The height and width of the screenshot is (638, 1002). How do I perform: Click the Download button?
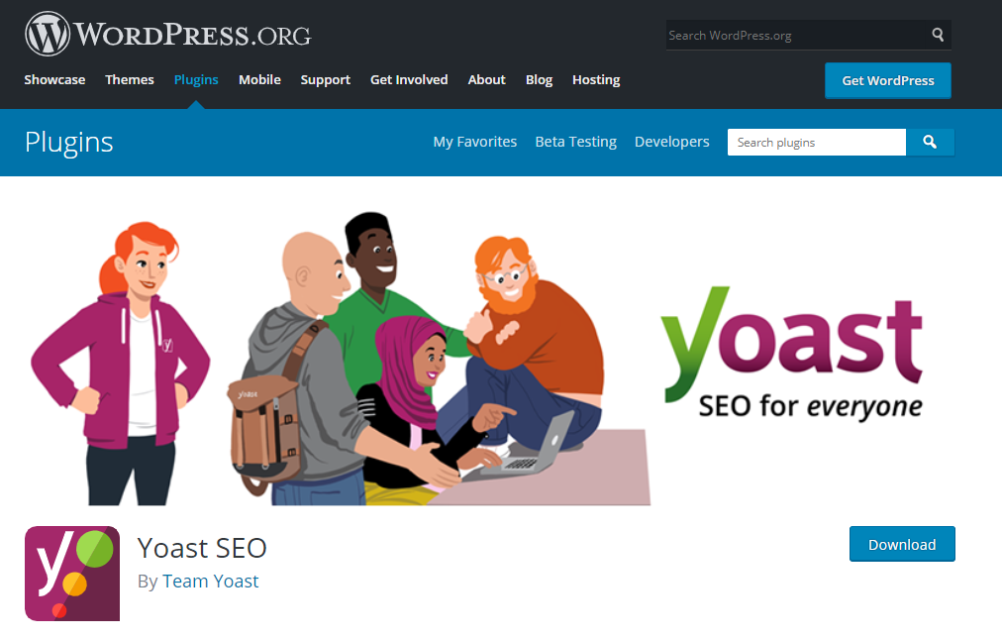click(x=902, y=544)
